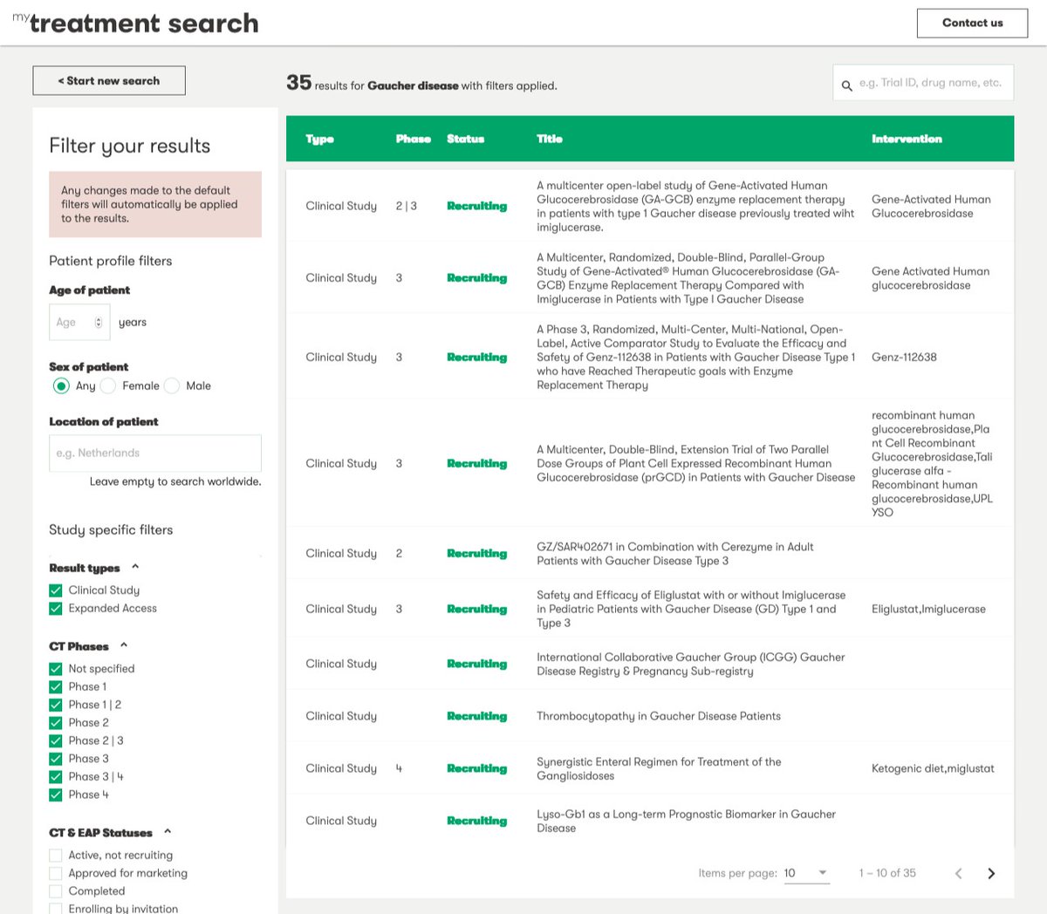The height and width of the screenshot is (914, 1047).
Task: Sort by the Intervention column header
Action: click(907, 139)
